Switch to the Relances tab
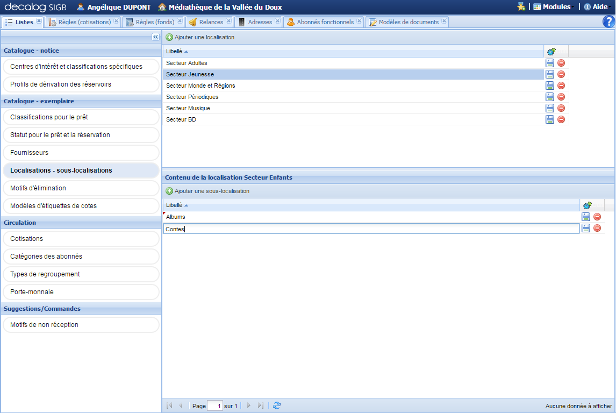616x413 pixels. pos(208,22)
